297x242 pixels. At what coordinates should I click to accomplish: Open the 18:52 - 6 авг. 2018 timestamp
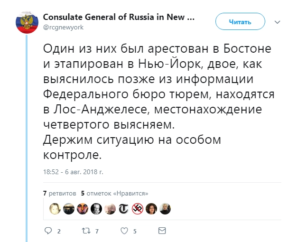pos(73,171)
